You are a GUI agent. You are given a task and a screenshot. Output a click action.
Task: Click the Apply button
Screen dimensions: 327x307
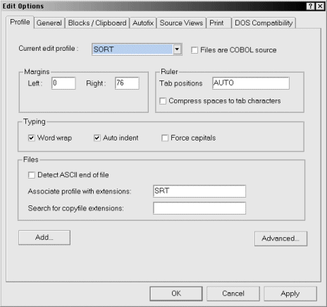[x=290, y=294]
